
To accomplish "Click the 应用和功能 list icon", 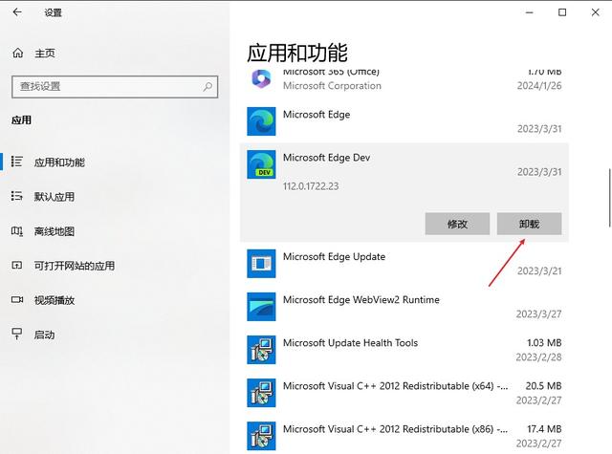I will (x=17, y=162).
